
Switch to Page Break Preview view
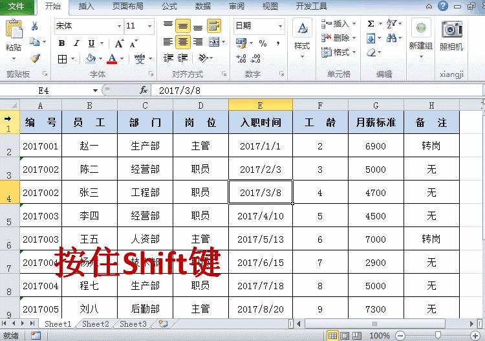click(356, 335)
